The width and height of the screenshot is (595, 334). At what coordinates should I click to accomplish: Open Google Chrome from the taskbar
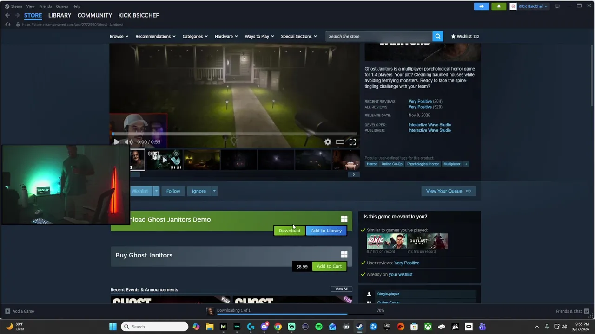[278, 327]
